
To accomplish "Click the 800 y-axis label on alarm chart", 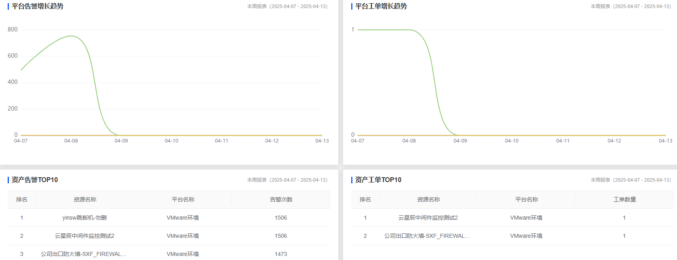I will coord(13,29).
